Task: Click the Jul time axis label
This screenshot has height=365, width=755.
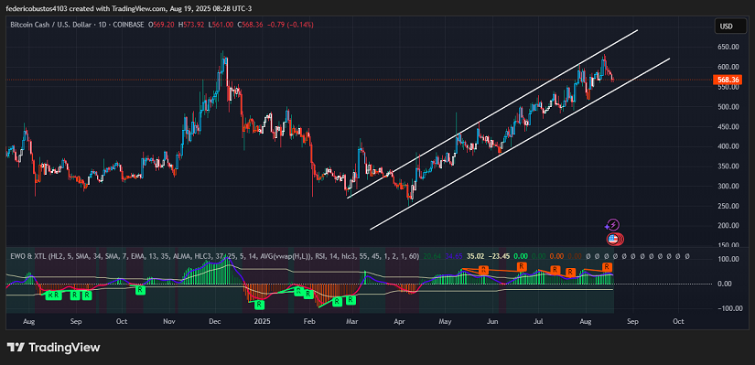Action: 539,321
